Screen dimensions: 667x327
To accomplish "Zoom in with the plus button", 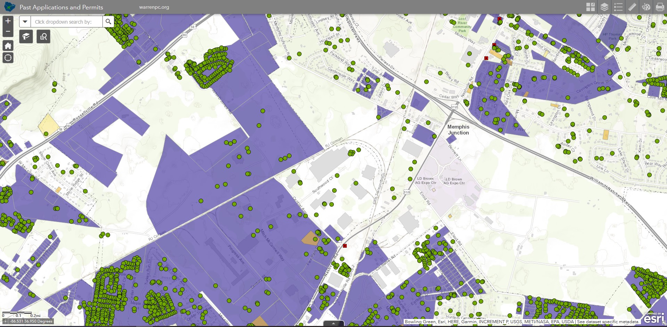I will coord(8,21).
